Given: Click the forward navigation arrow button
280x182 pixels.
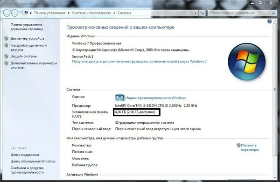Looking at the screenshot, I should click(14, 13).
